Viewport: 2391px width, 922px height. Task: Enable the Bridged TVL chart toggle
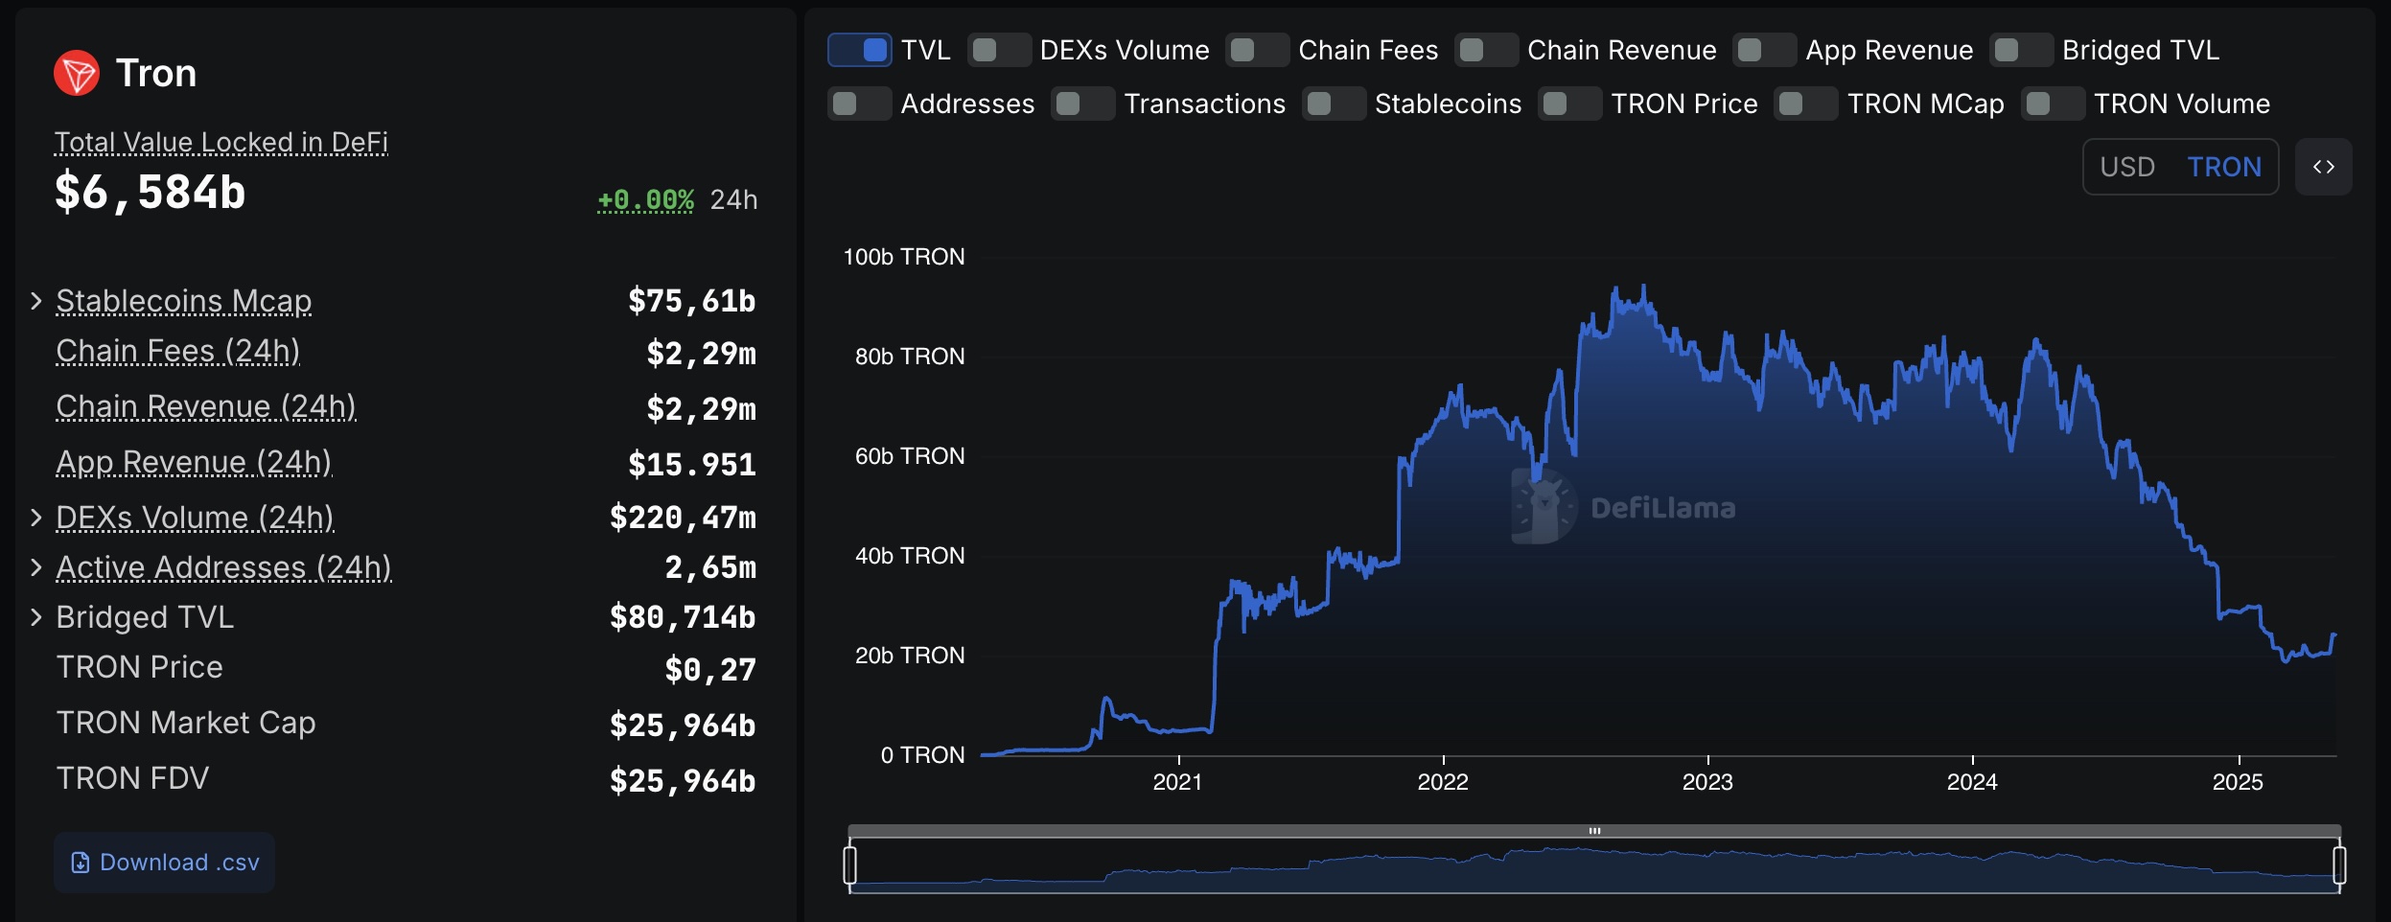2021,50
